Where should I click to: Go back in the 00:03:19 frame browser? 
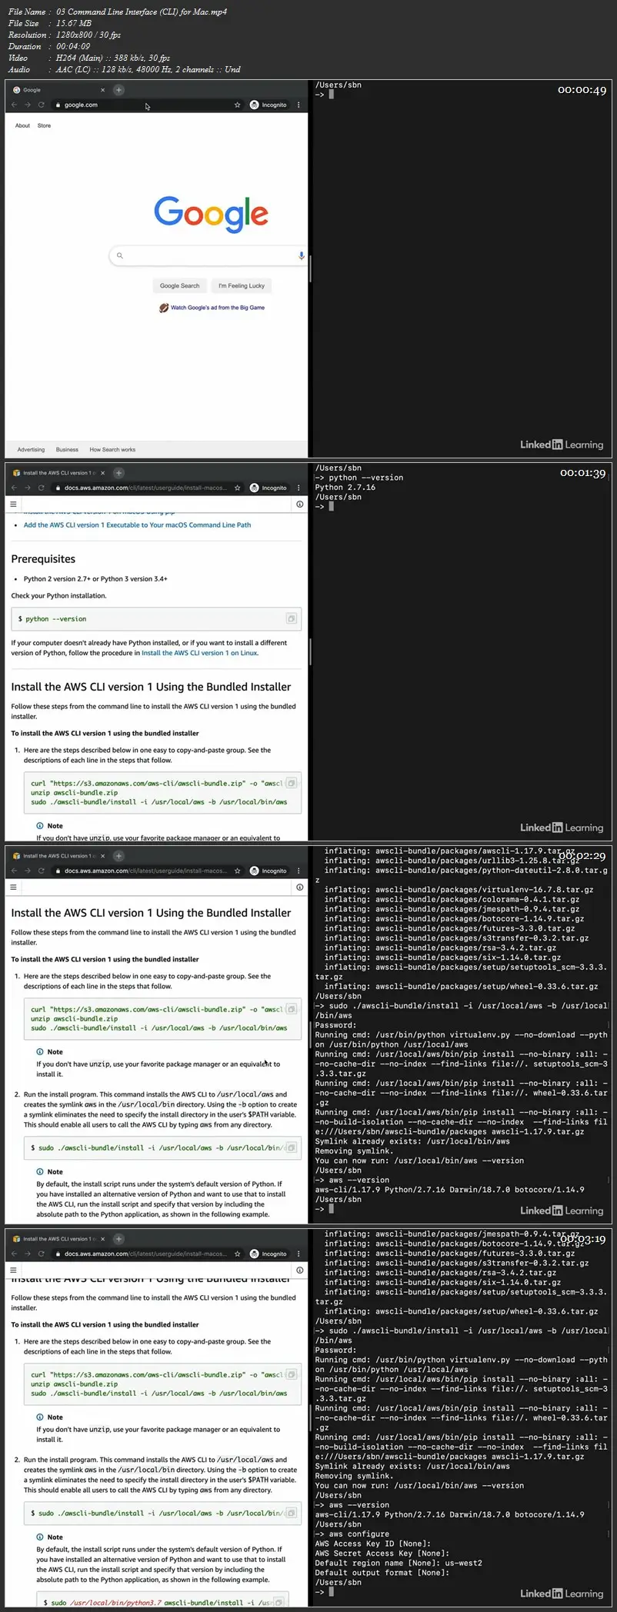[x=14, y=1254]
